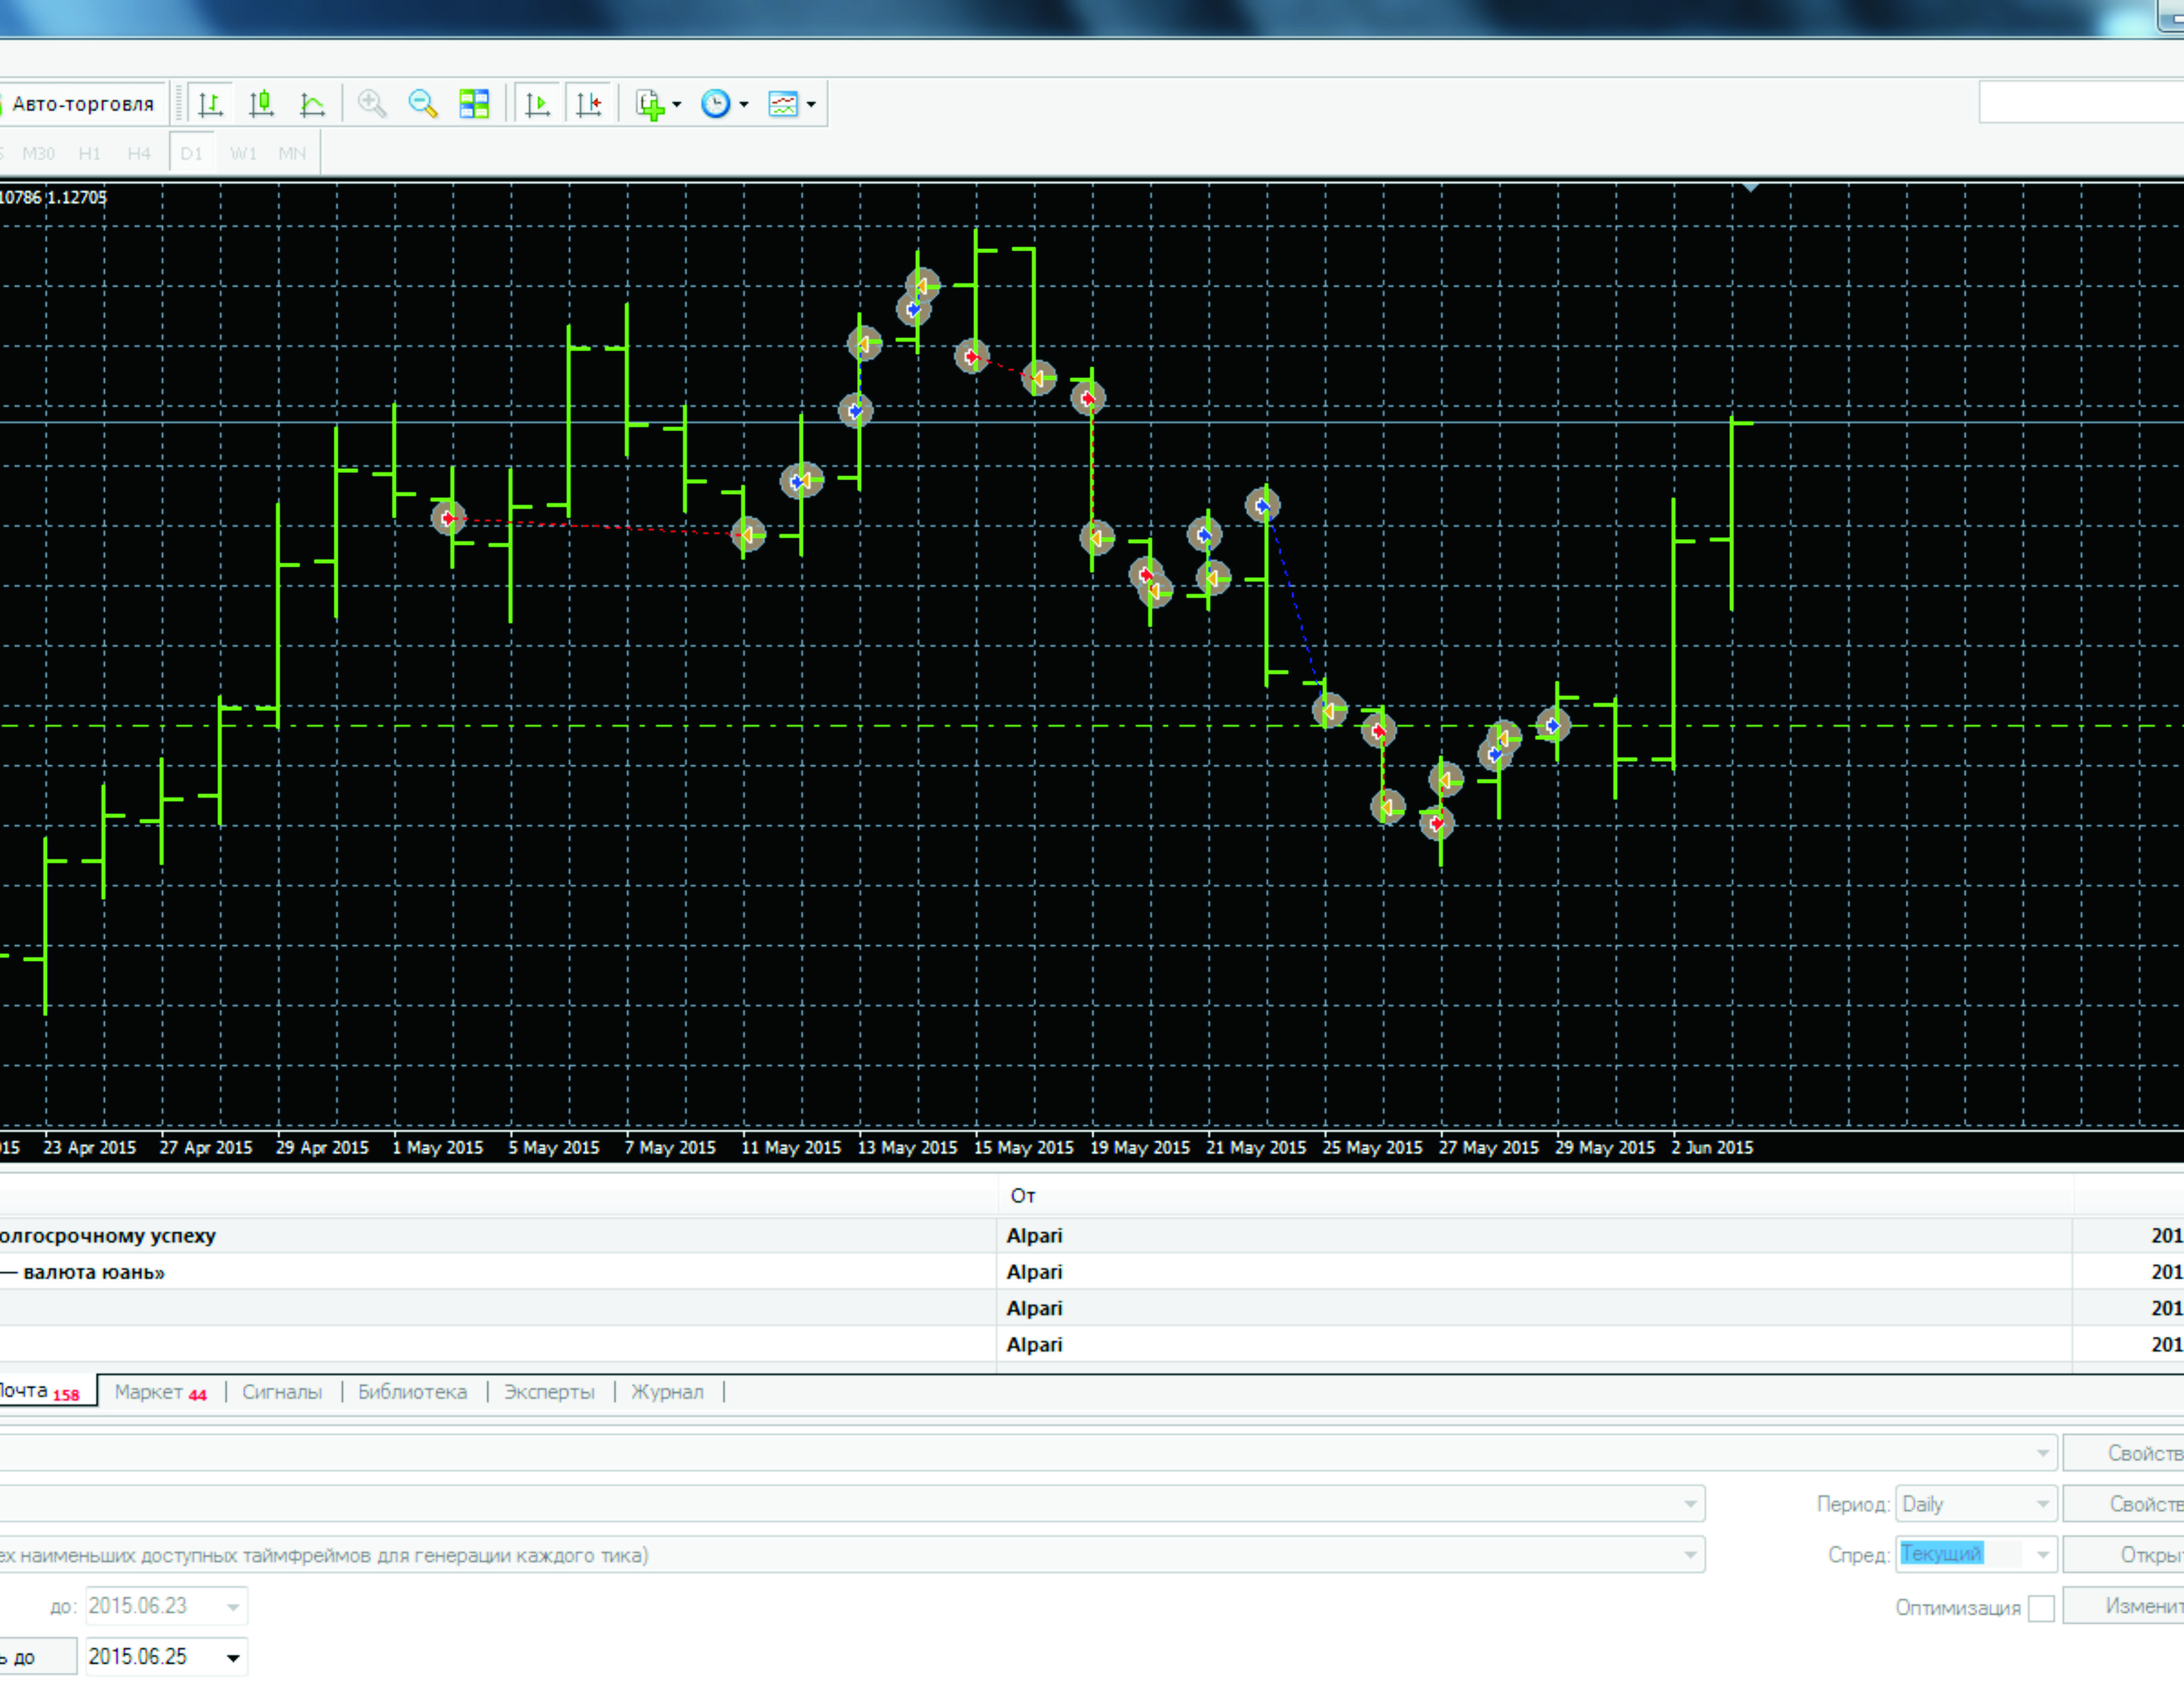Open the chart templates icon

click(x=783, y=104)
